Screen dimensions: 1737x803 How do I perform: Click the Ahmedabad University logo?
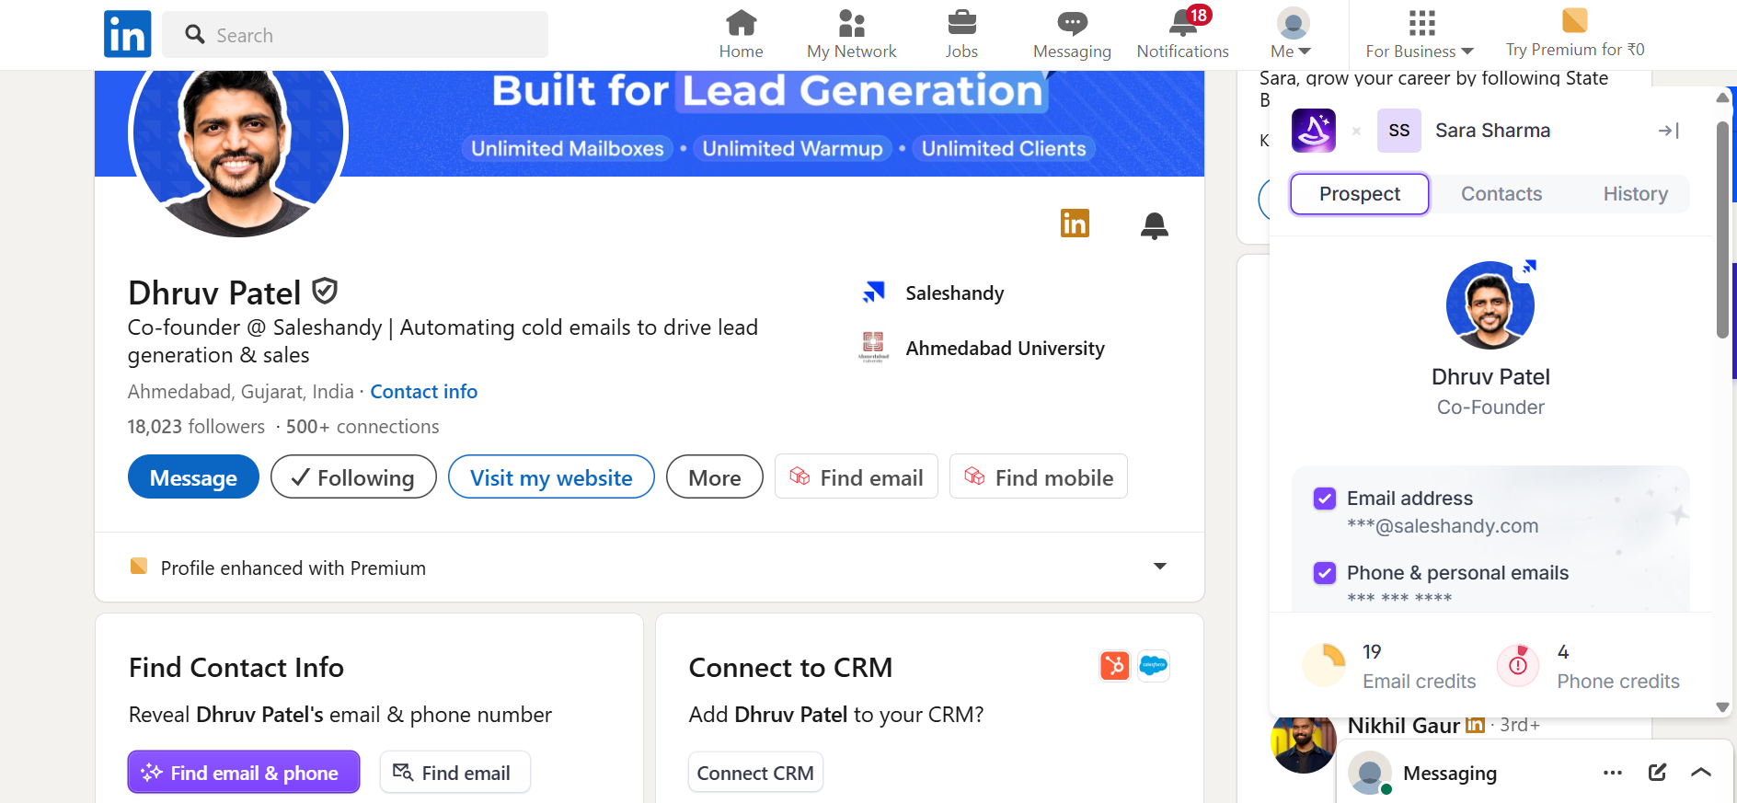pyautogui.click(x=873, y=348)
